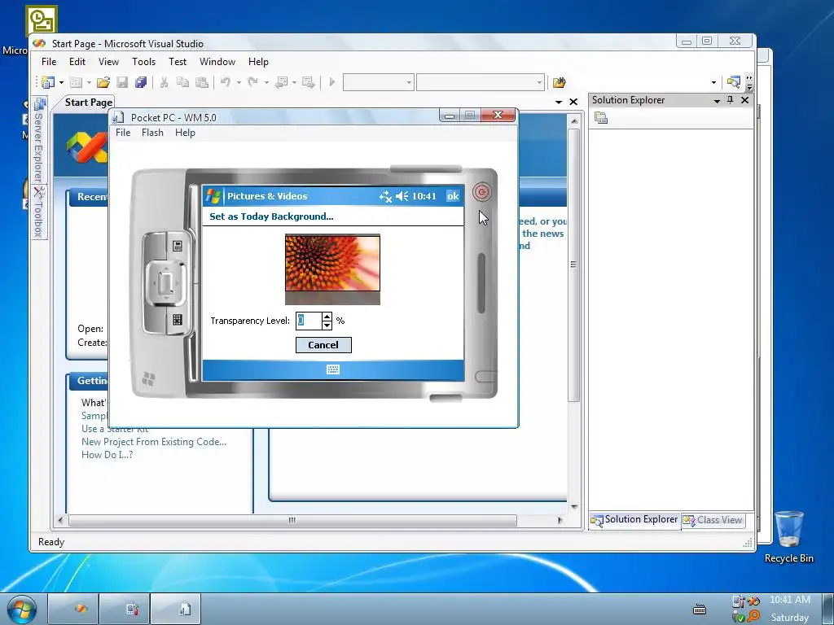Click the New Project toolbar icon
The height and width of the screenshot is (625, 834).
(x=48, y=82)
